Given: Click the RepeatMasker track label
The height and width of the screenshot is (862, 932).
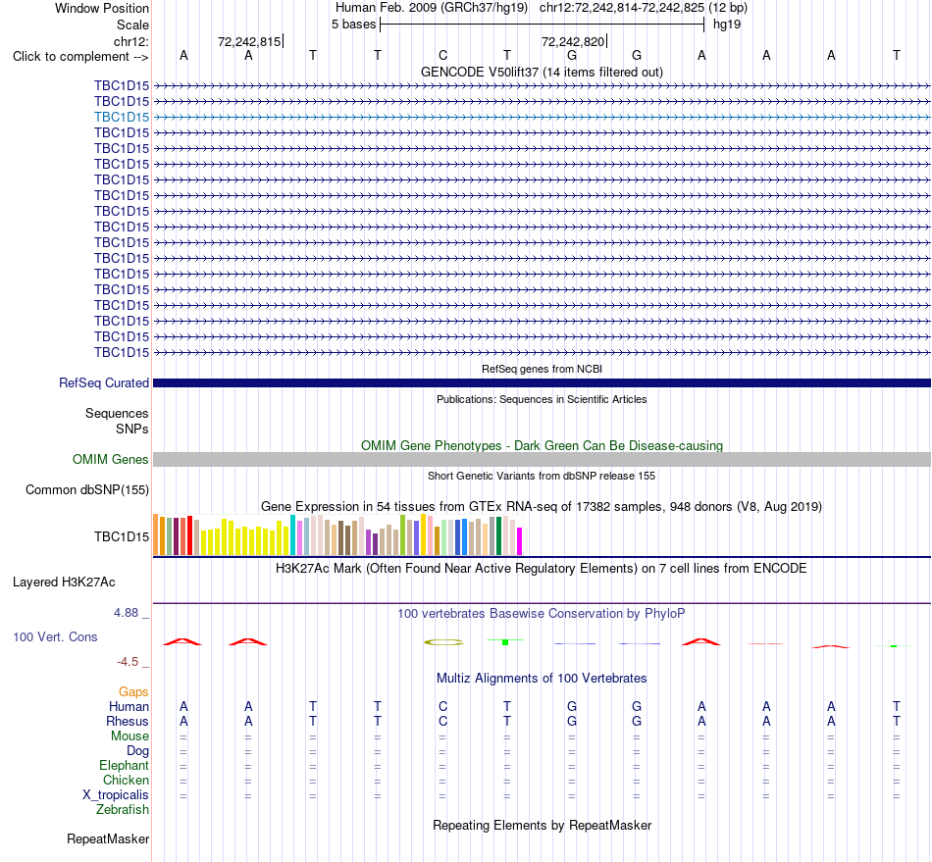Looking at the screenshot, I should coord(108,838).
